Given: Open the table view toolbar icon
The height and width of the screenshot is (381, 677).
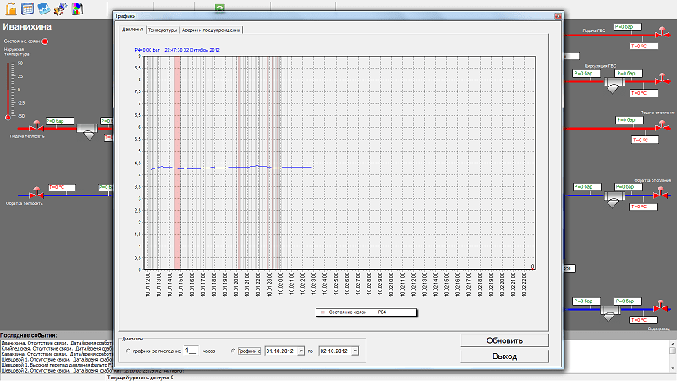Looking at the screenshot, I should pos(26,8).
